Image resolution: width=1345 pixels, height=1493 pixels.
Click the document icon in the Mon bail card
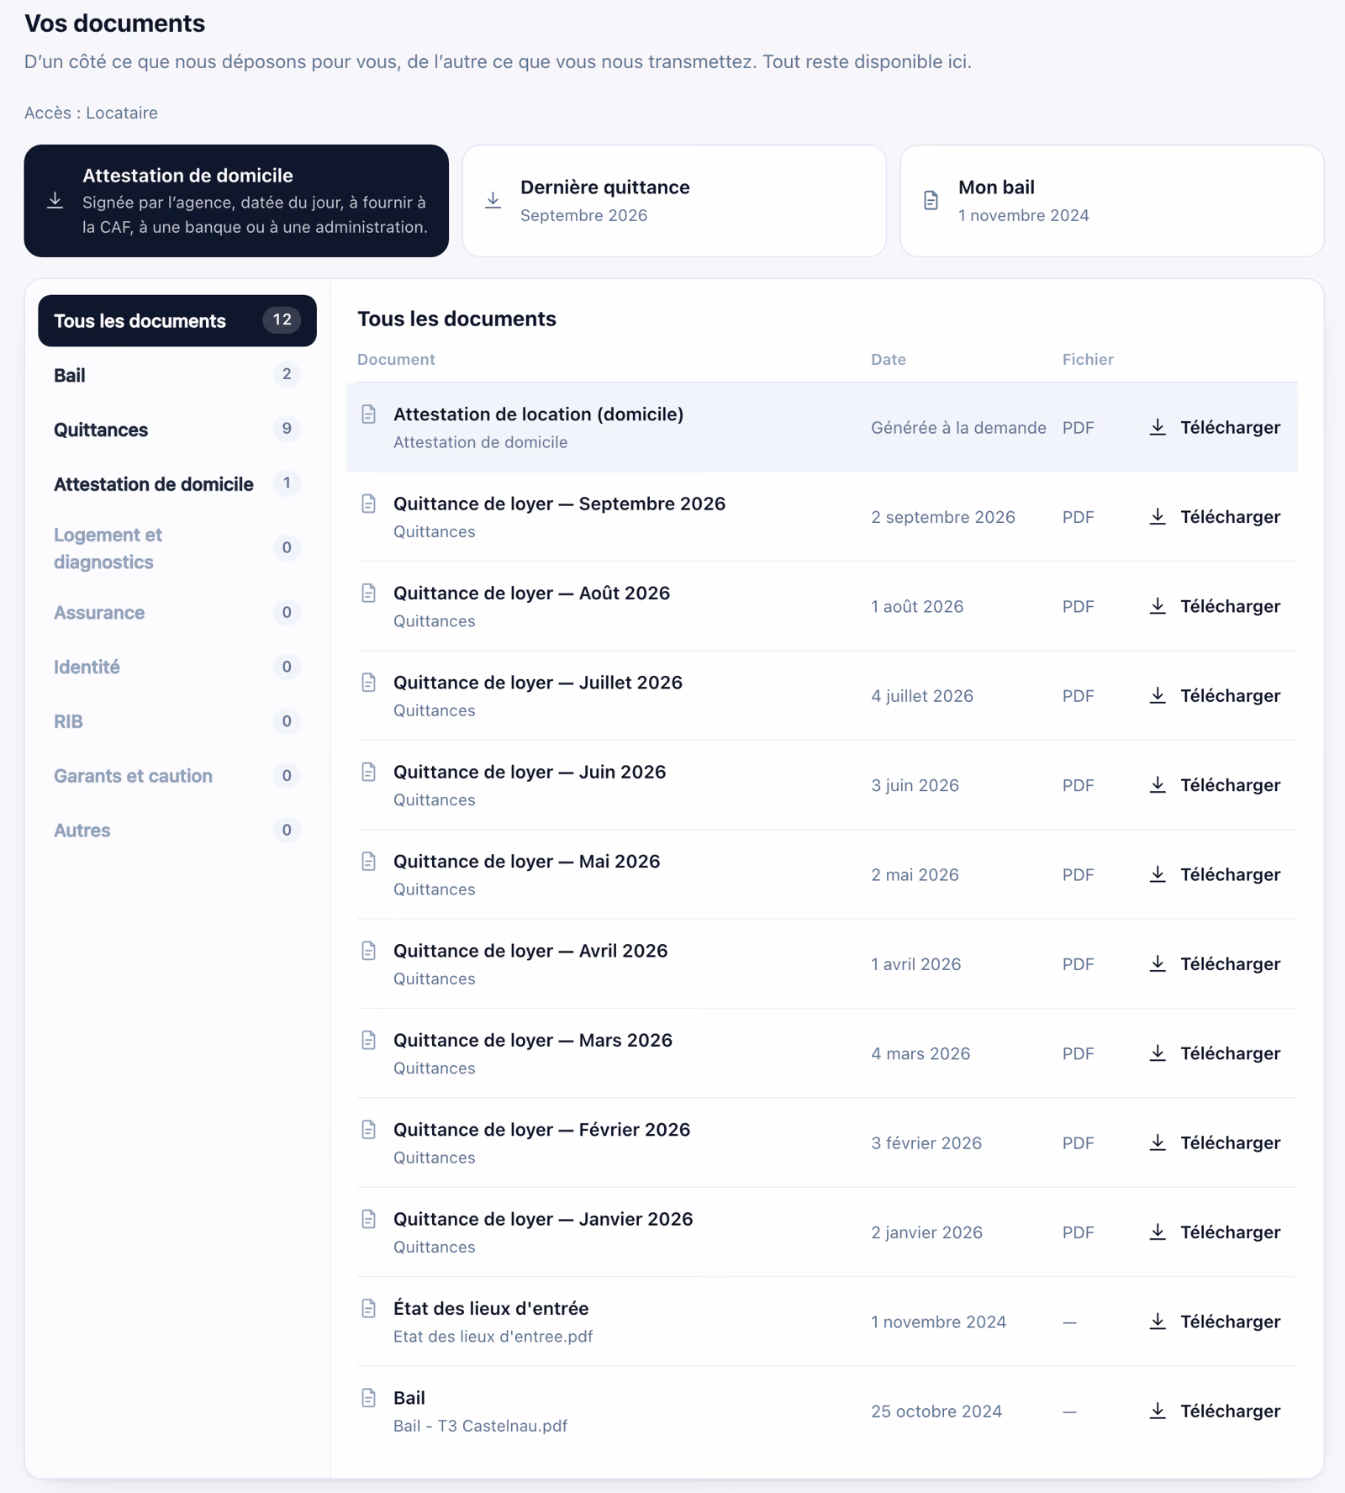(x=931, y=201)
